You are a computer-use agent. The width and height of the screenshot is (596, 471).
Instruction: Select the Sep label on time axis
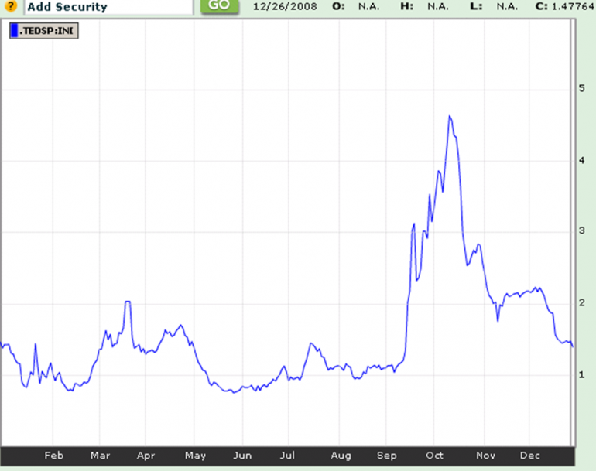click(387, 456)
